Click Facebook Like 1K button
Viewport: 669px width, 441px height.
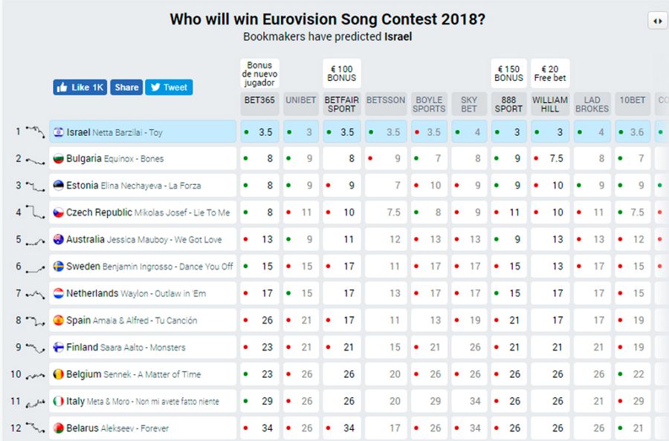coord(80,87)
